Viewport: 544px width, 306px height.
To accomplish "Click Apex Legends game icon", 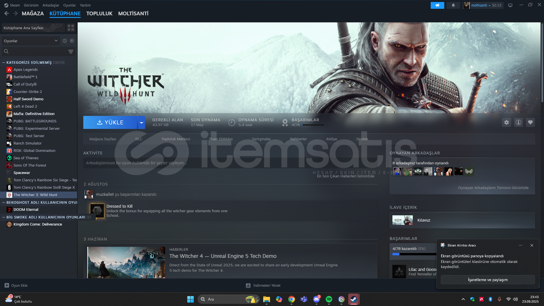I will (9, 70).
